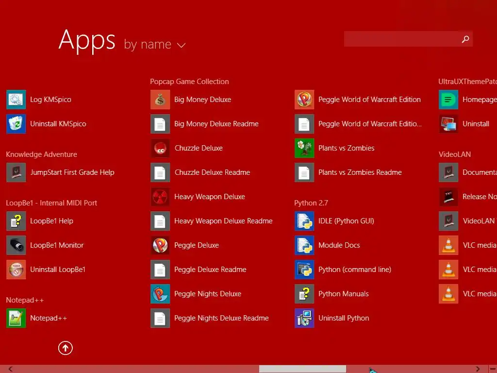Select the VideoLAN group header
The width and height of the screenshot is (497, 373).
click(454, 154)
